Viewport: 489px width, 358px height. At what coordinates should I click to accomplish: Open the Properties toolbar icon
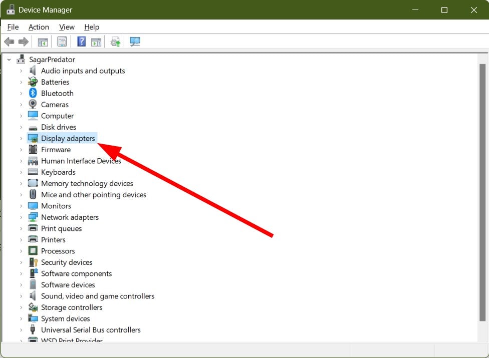click(x=62, y=42)
